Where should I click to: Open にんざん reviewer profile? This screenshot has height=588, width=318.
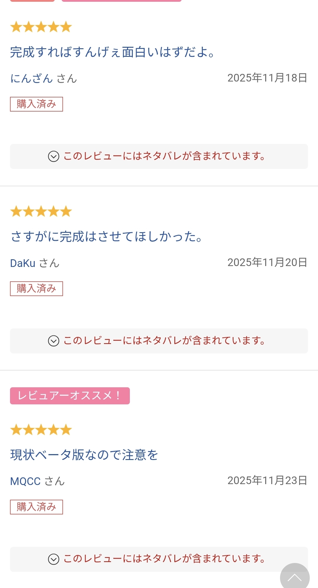pos(32,79)
